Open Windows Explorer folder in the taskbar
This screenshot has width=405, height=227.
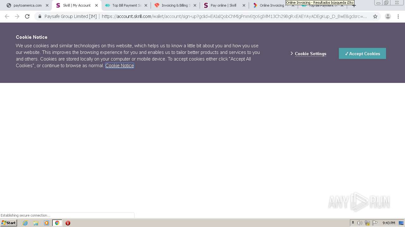36,223
